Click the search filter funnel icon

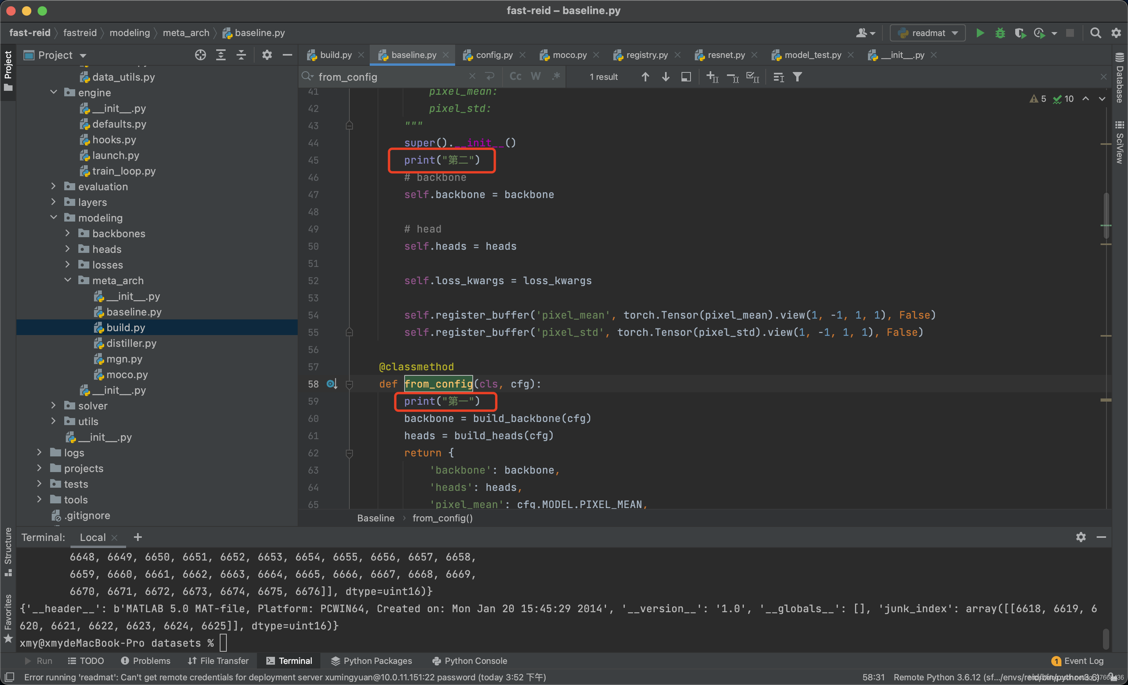pos(797,77)
